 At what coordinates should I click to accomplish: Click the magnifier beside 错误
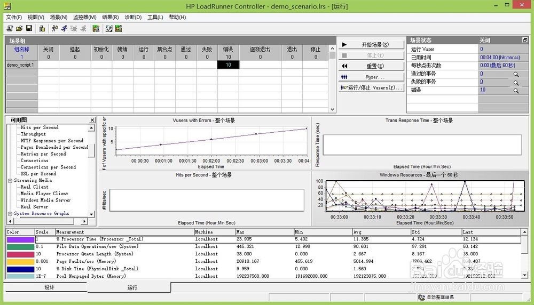[516, 91]
